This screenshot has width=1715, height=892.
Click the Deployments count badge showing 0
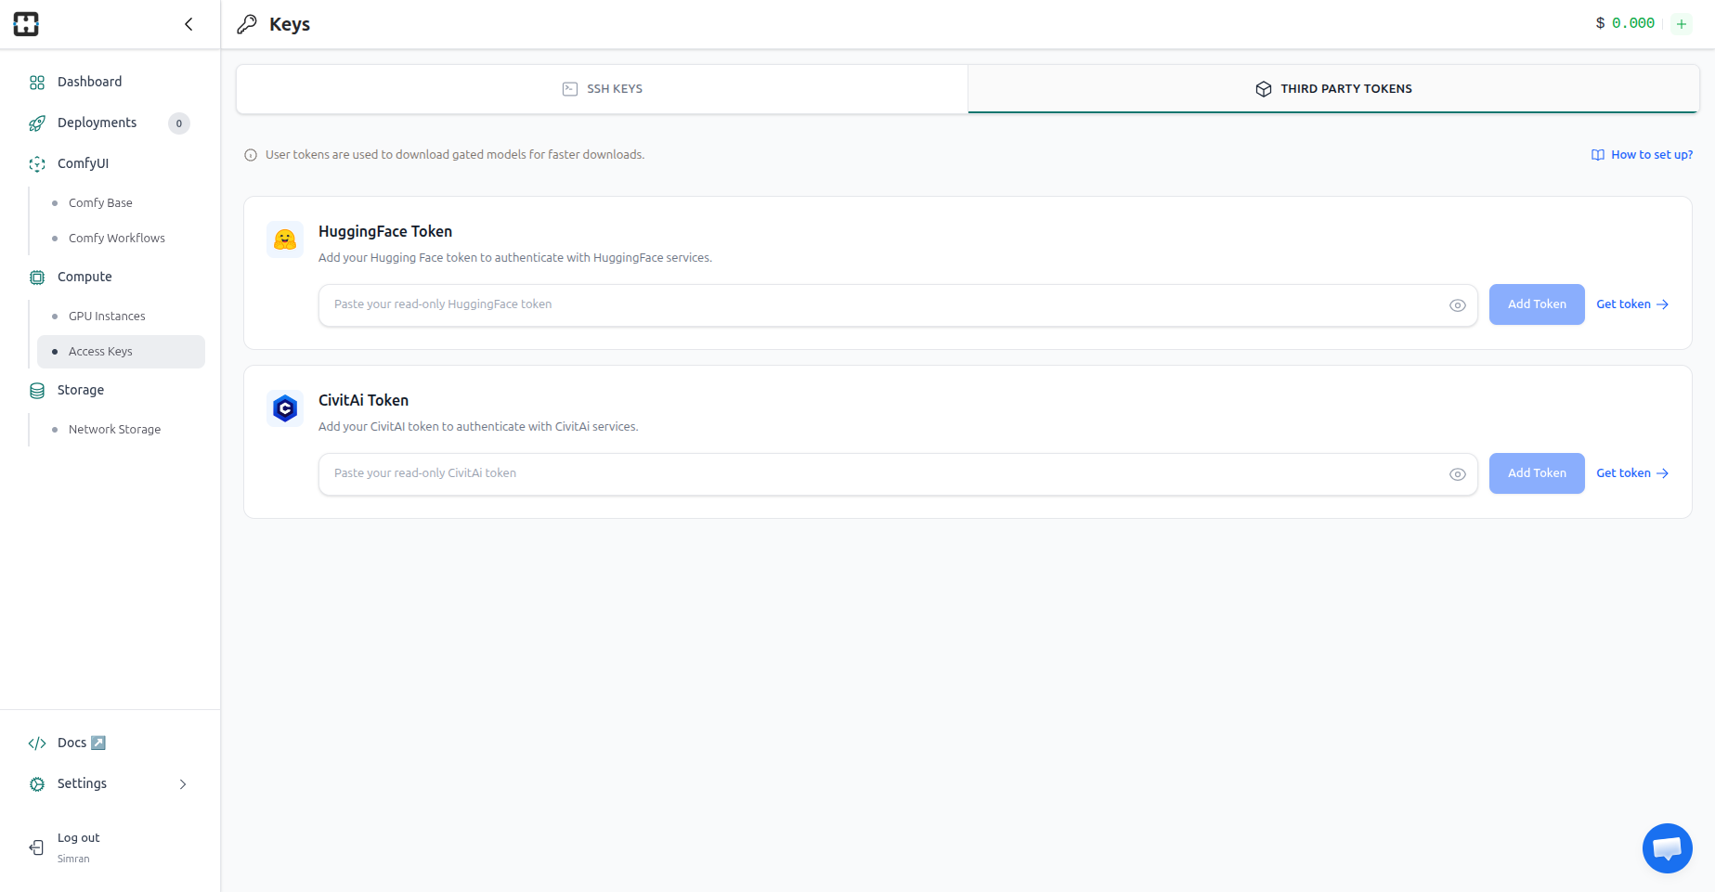tap(179, 123)
